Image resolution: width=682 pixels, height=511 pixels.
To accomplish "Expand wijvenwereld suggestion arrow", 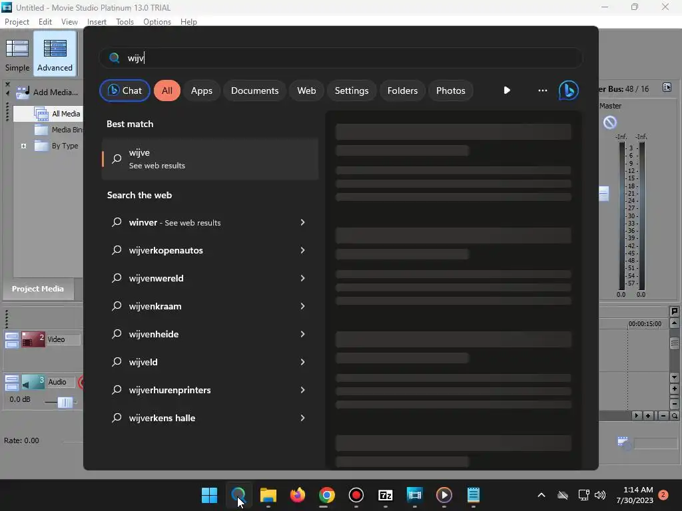I will pos(302,278).
